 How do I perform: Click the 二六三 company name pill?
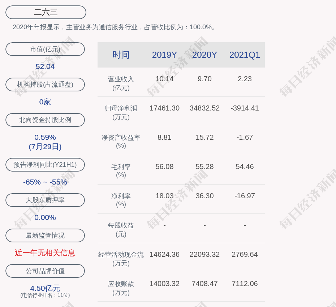[46, 12]
